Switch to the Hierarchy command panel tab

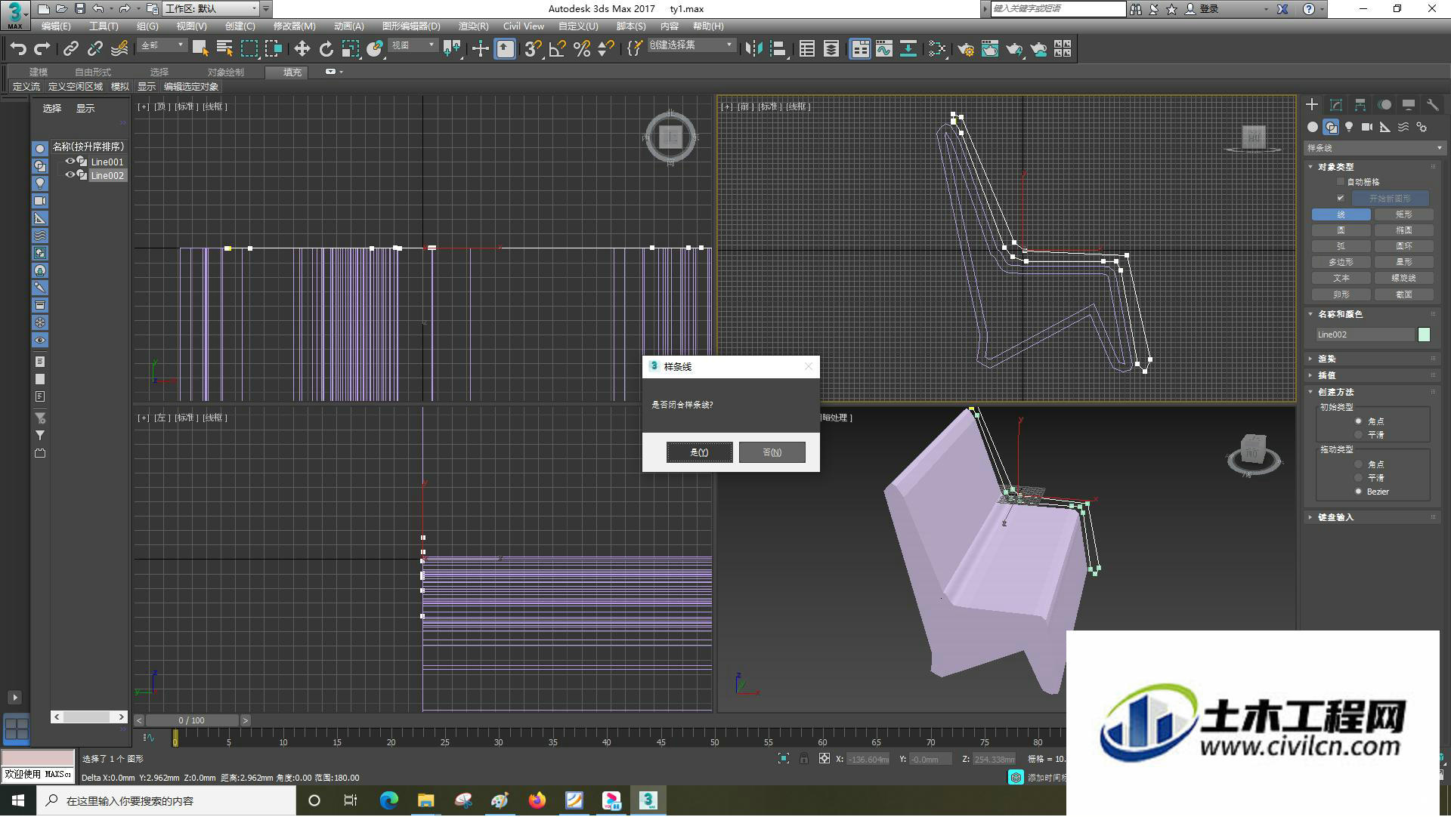tap(1360, 105)
